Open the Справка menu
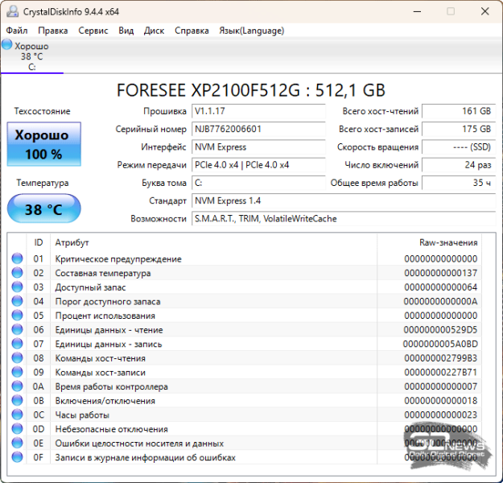 192,31
